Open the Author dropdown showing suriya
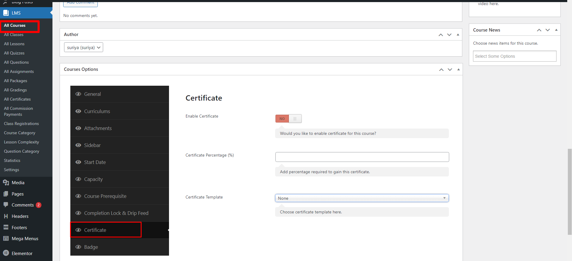Viewport: 572px width, 261px height. point(83,47)
